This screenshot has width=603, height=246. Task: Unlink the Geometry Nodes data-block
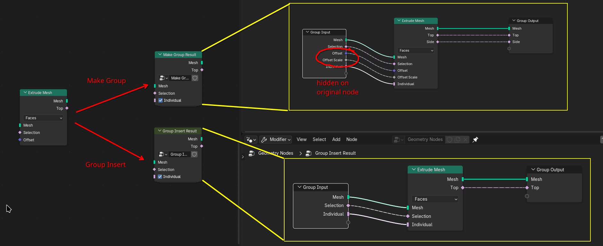point(466,139)
